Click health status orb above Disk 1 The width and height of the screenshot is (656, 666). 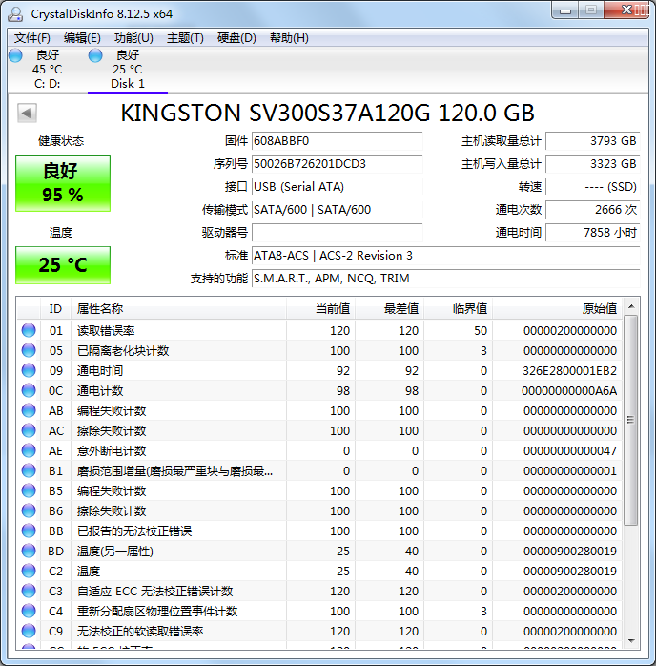point(95,55)
